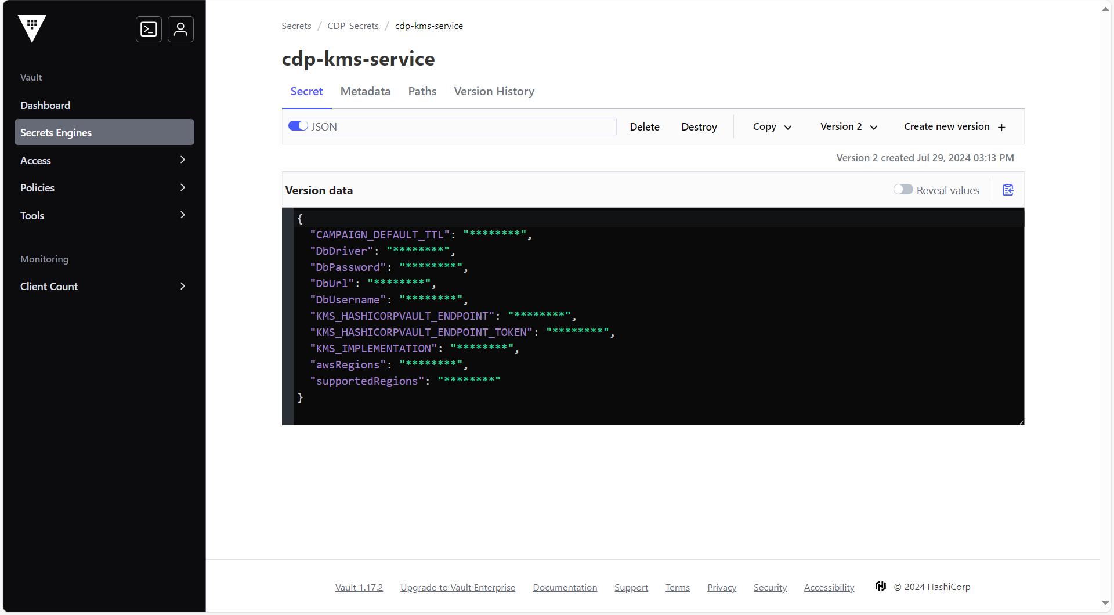Click the HashiCorp logo in footer

click(x=881, y=587)
